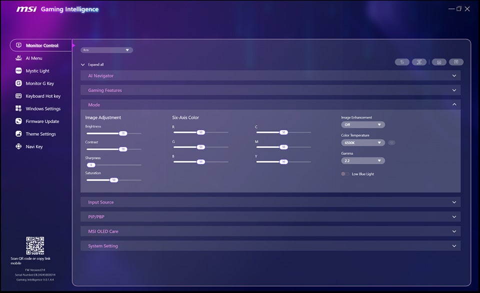Open Monitor G Key settings
This screenshot has height=293, width=480.
(x=40, y=83)
